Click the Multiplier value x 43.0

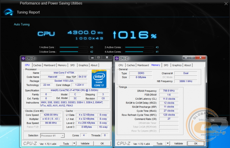pos(51,119)
